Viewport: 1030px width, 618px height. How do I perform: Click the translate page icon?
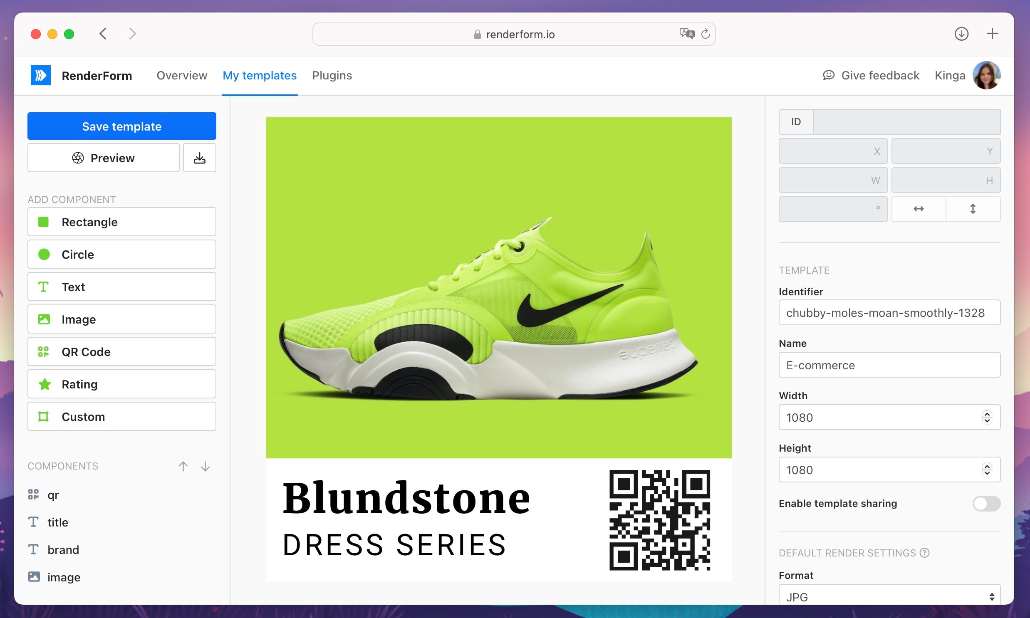[x=687, y=33]
